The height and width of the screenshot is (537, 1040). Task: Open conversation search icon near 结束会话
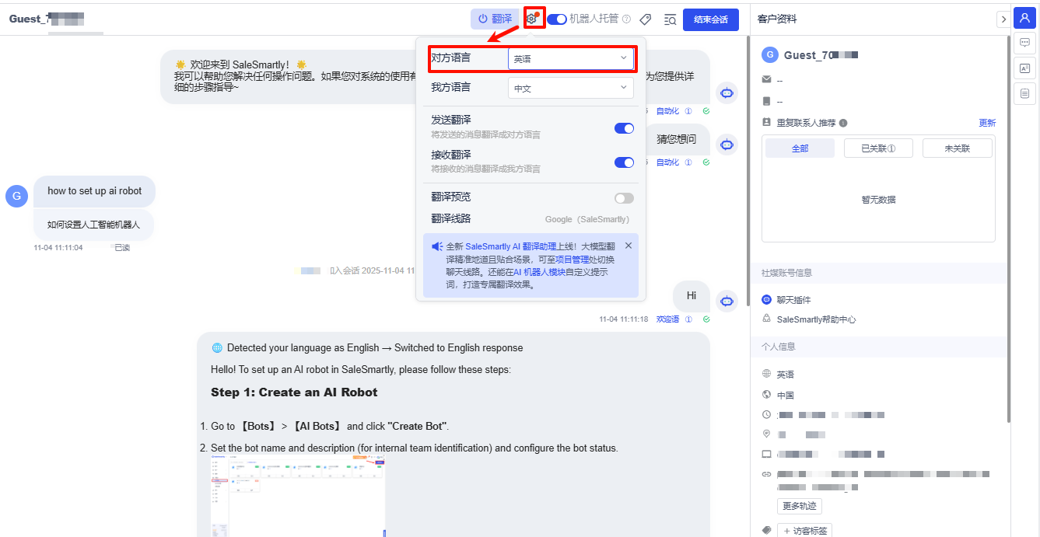(670, 19)
